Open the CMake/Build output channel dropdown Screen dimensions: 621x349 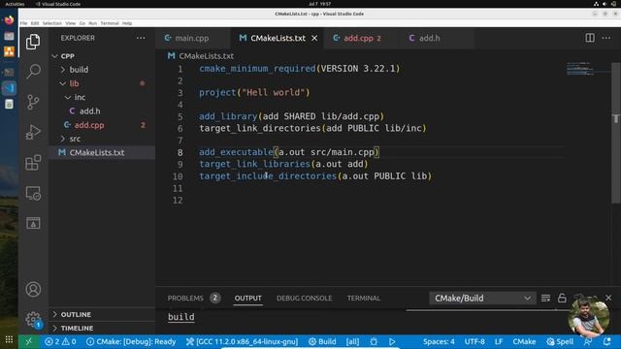(482, 298)
